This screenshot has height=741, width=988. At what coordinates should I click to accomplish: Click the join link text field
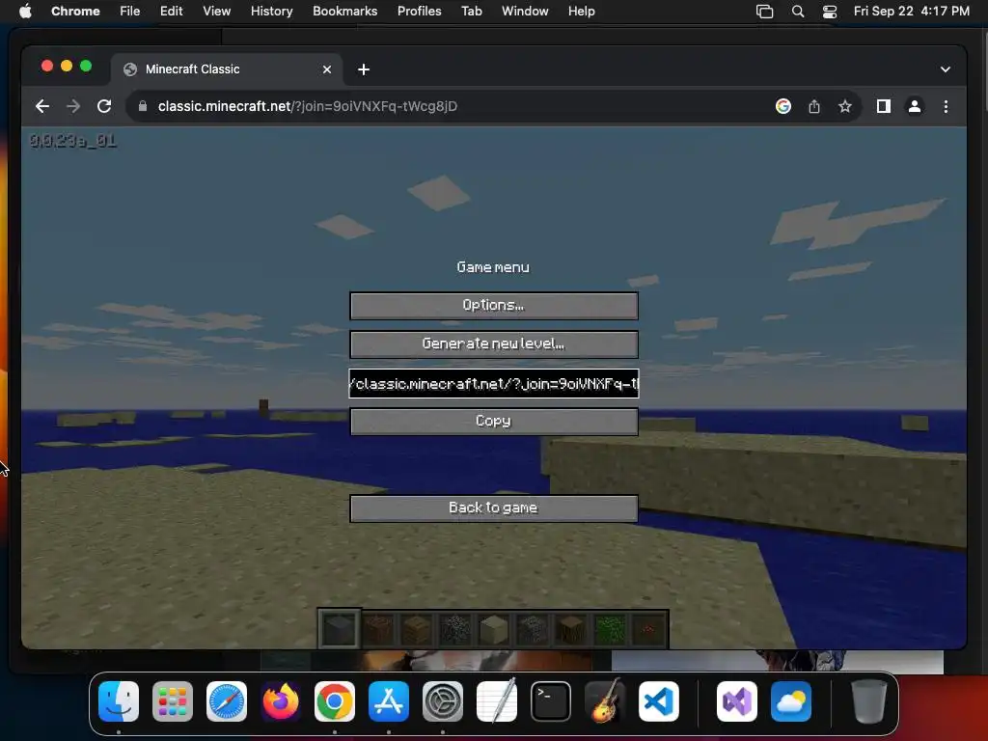494,384
